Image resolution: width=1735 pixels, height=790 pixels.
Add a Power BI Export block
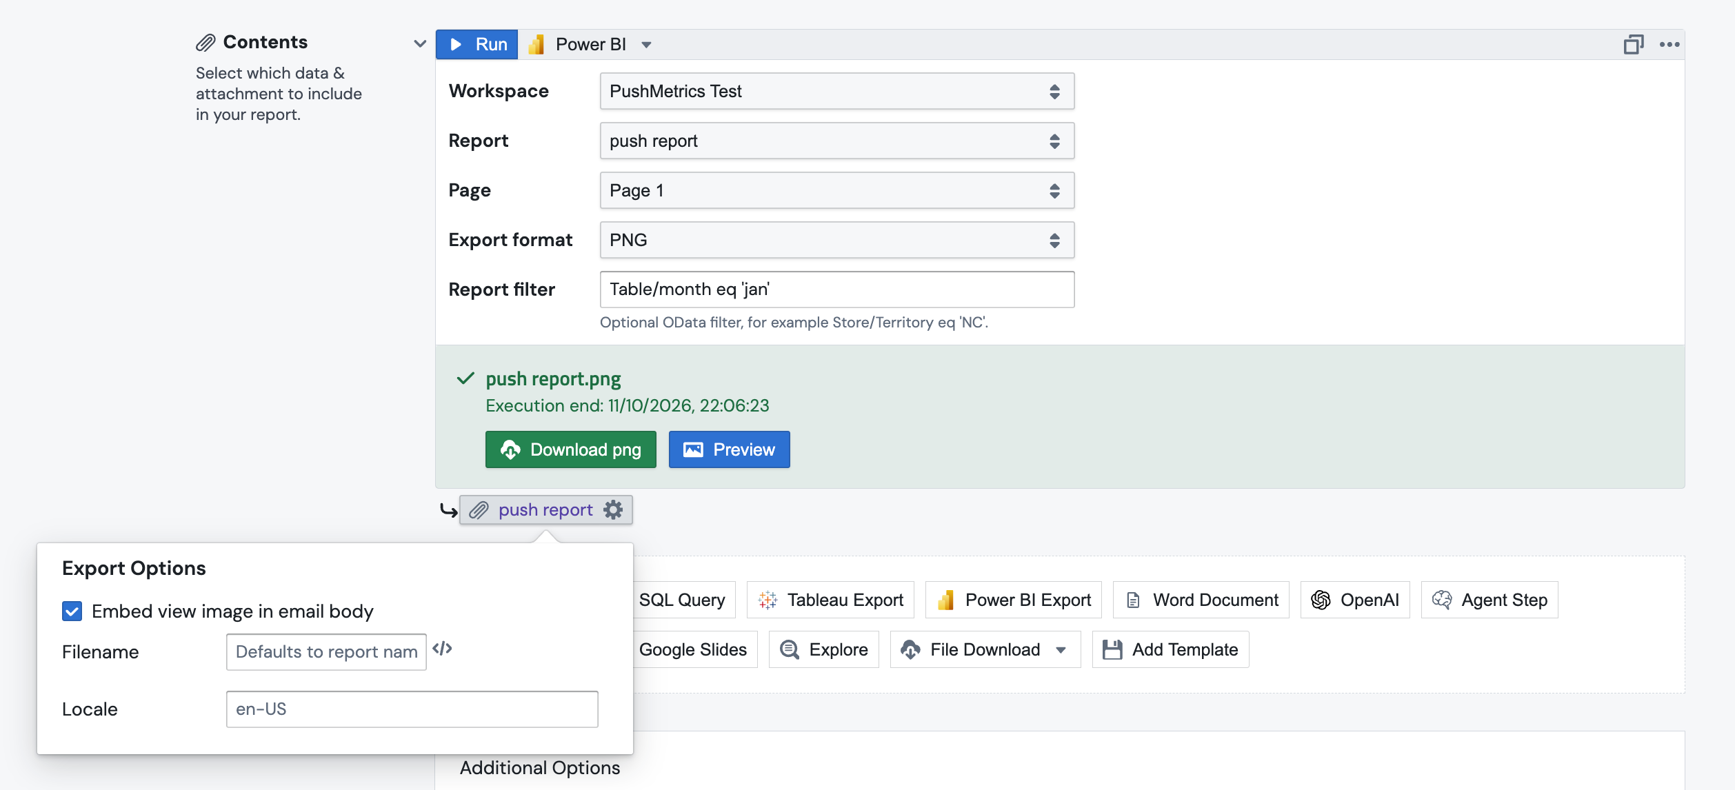(1014, 600)
